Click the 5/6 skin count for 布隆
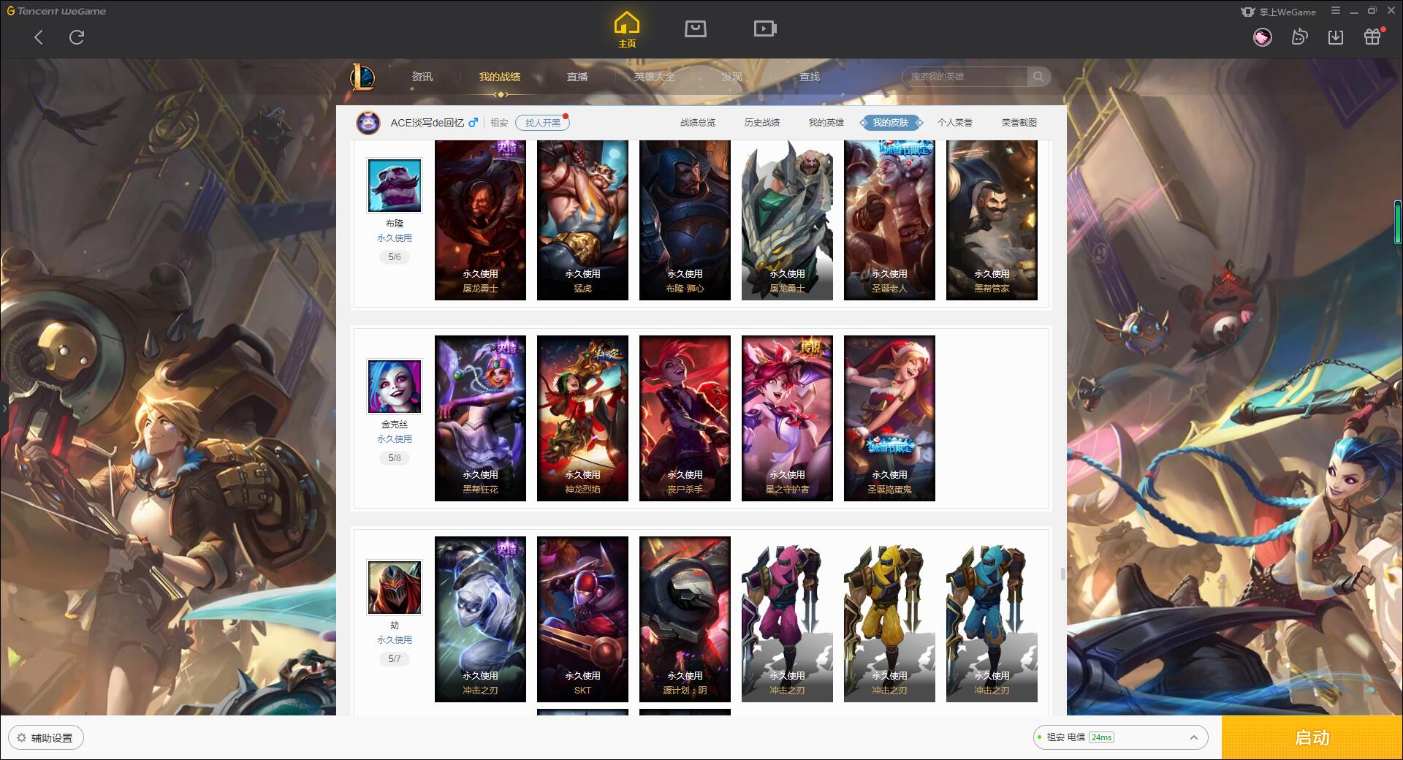1403x760 pixels. pos(395,257)
